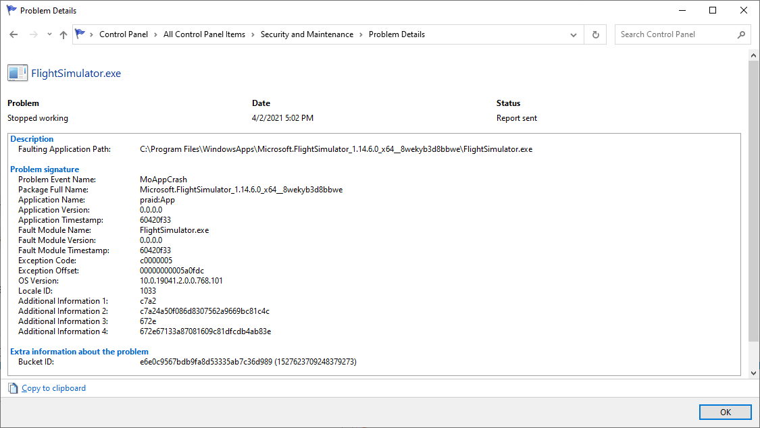Refresh the Problem Details page
This screenshot has width=760, height=428.
click(x=596, y=35)
